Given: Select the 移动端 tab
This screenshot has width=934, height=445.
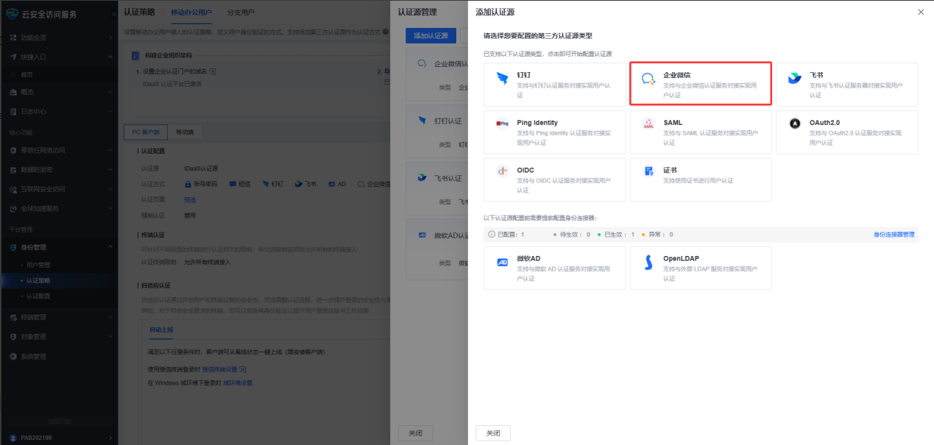Looking at the screenshot, I should coord(185,132).
